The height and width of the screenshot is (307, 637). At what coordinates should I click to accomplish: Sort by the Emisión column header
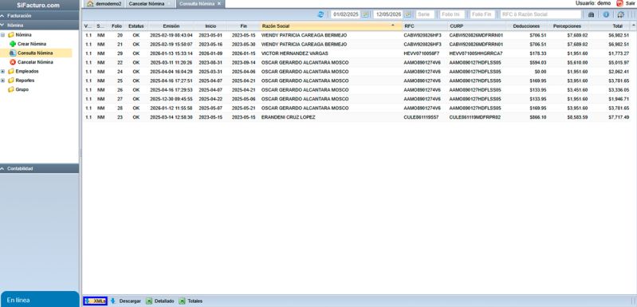[x=171, y=26]
